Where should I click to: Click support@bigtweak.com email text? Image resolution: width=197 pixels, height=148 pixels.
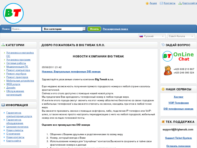pos(178,130)
